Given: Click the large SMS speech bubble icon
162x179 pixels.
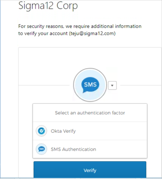Looking at the screenshot, I should [x=90, y=85].
